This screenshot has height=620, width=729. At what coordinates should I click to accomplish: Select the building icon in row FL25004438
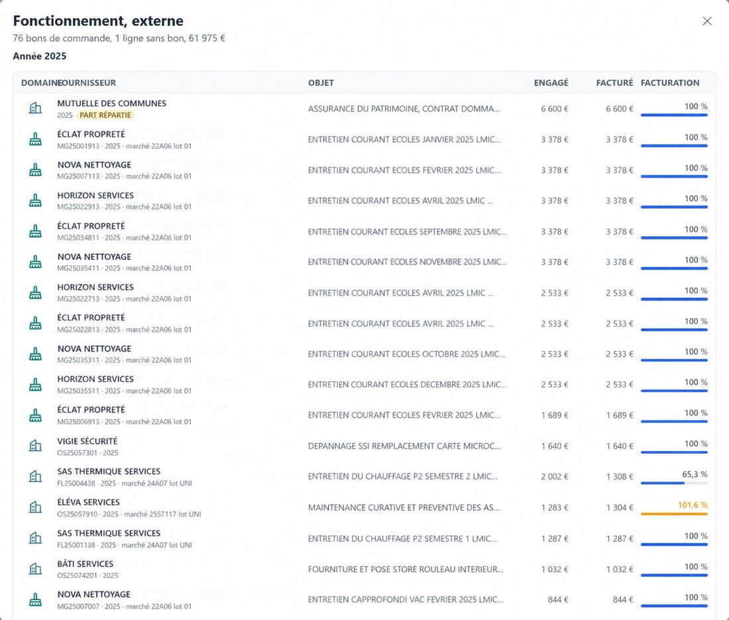click(x=35, y=476)
